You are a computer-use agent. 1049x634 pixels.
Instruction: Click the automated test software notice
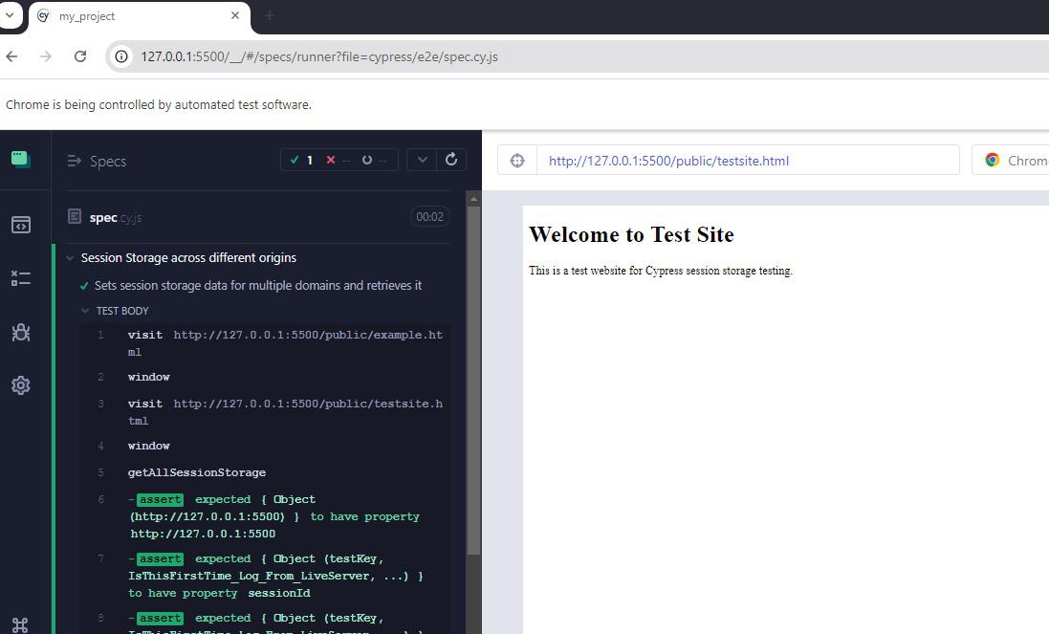click(159, 105)
